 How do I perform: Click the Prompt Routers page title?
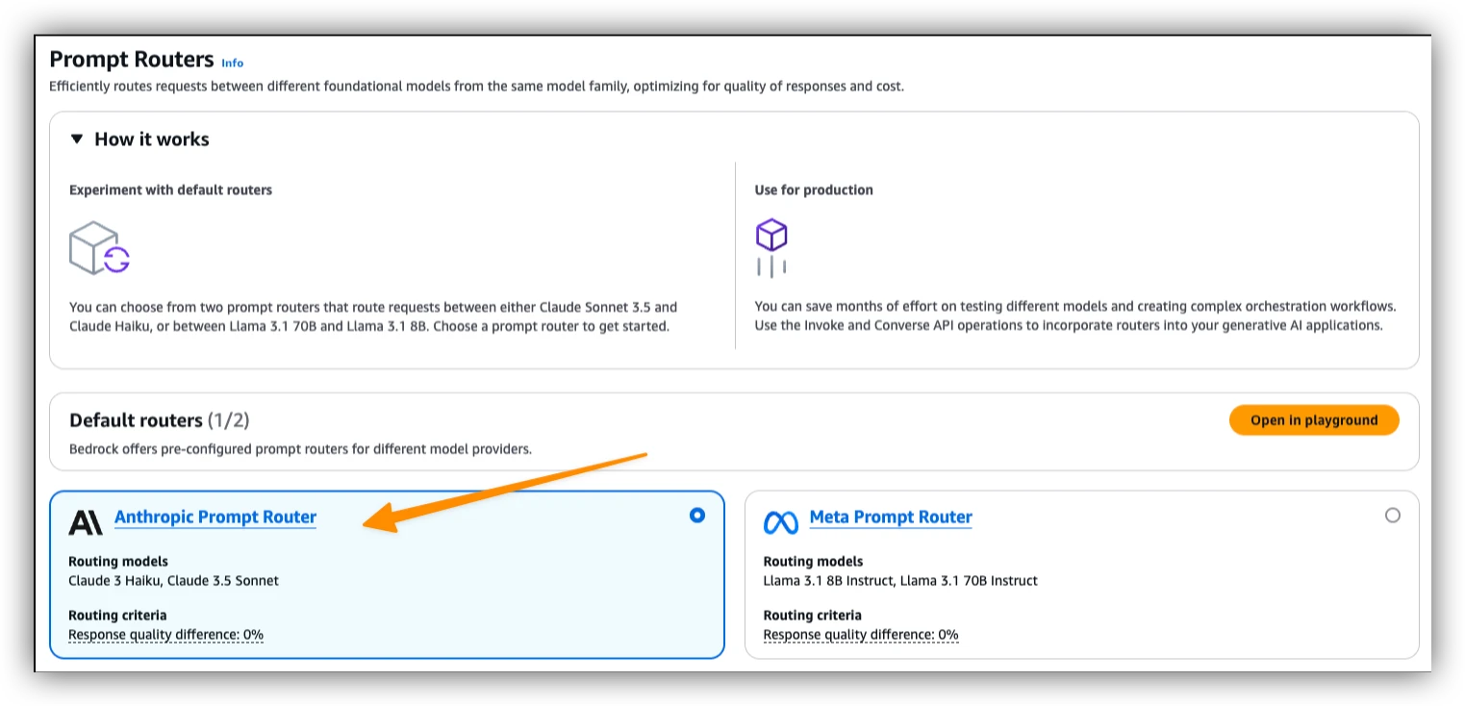(132, 60)
